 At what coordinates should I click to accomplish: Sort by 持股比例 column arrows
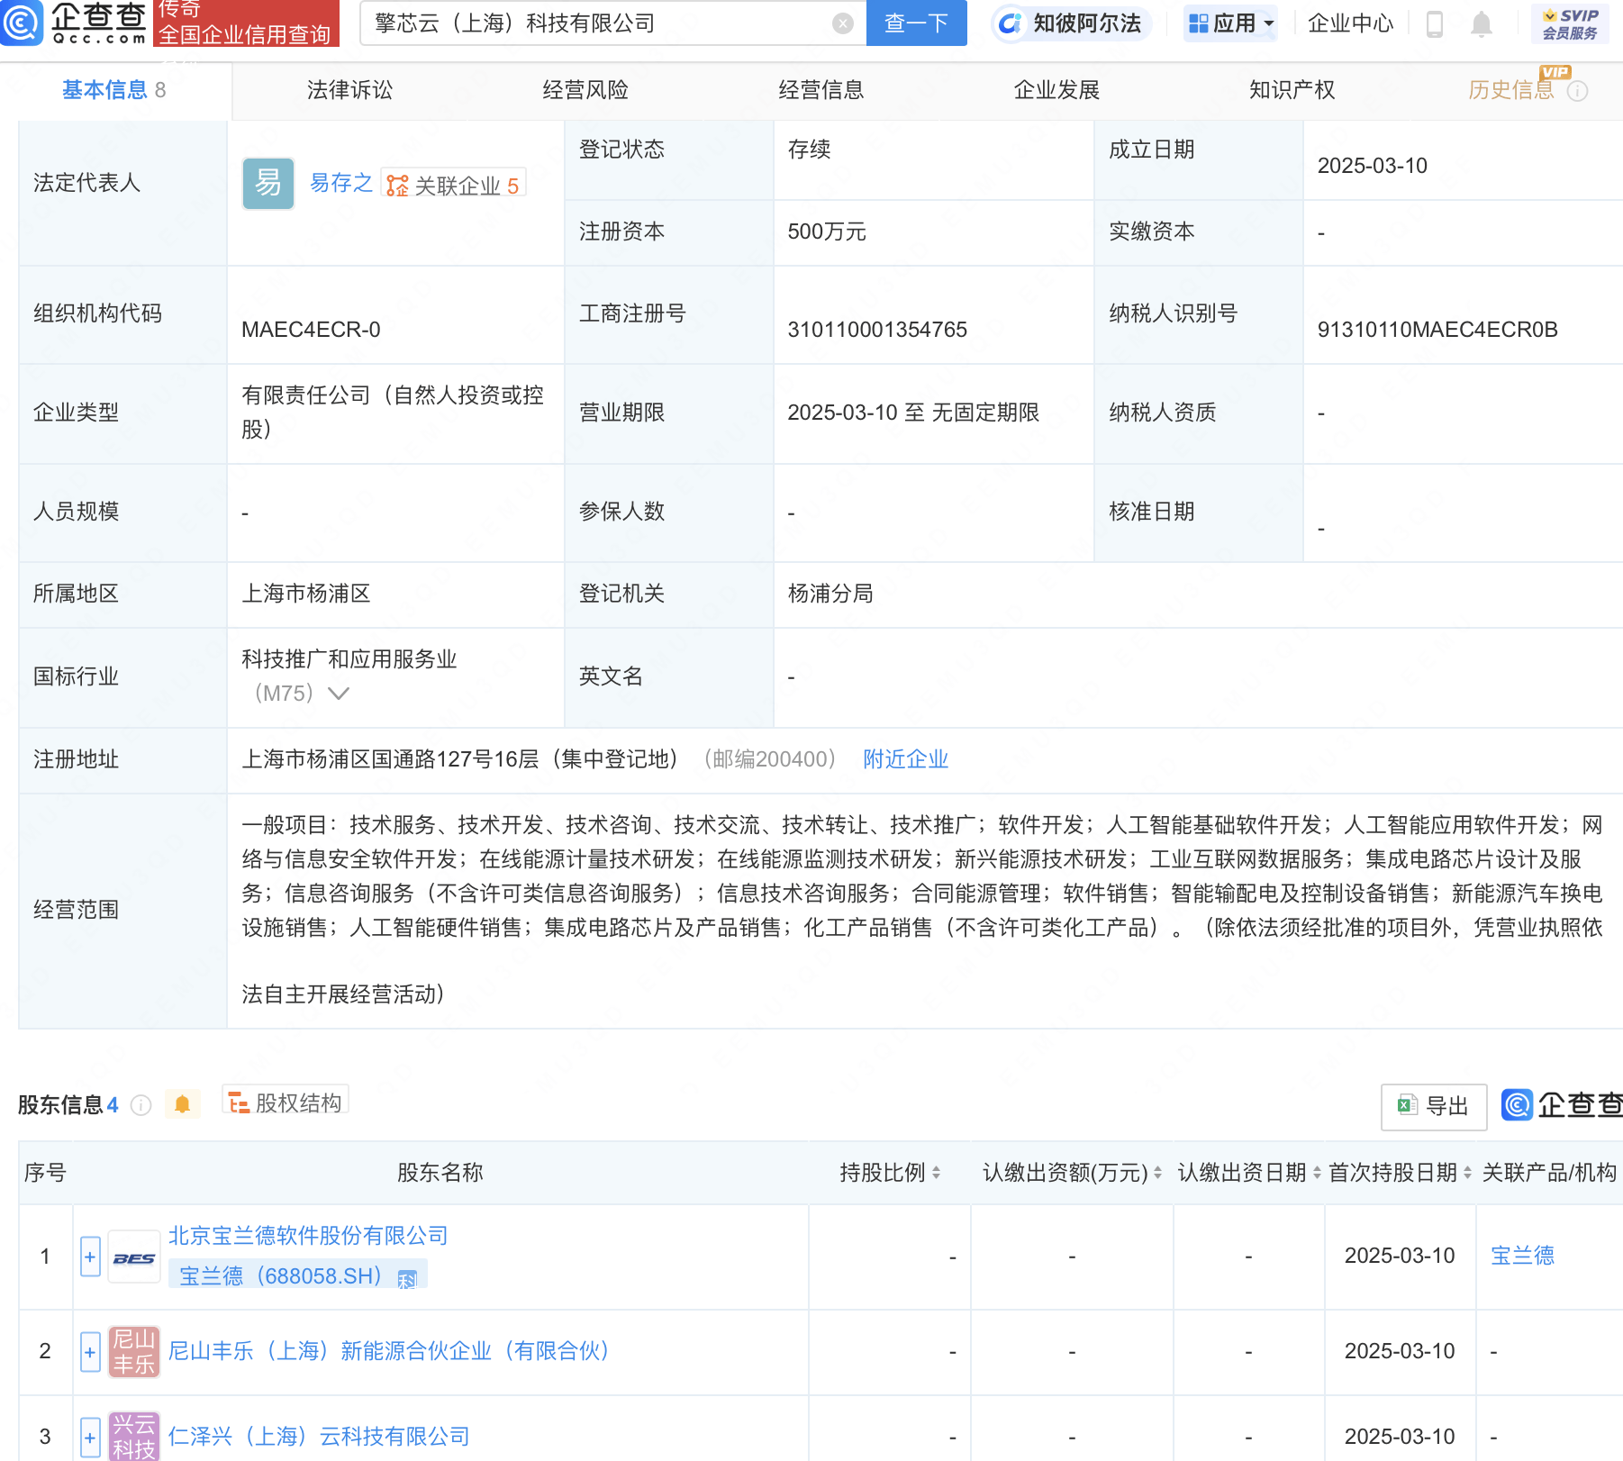[x=937, y=1173]
